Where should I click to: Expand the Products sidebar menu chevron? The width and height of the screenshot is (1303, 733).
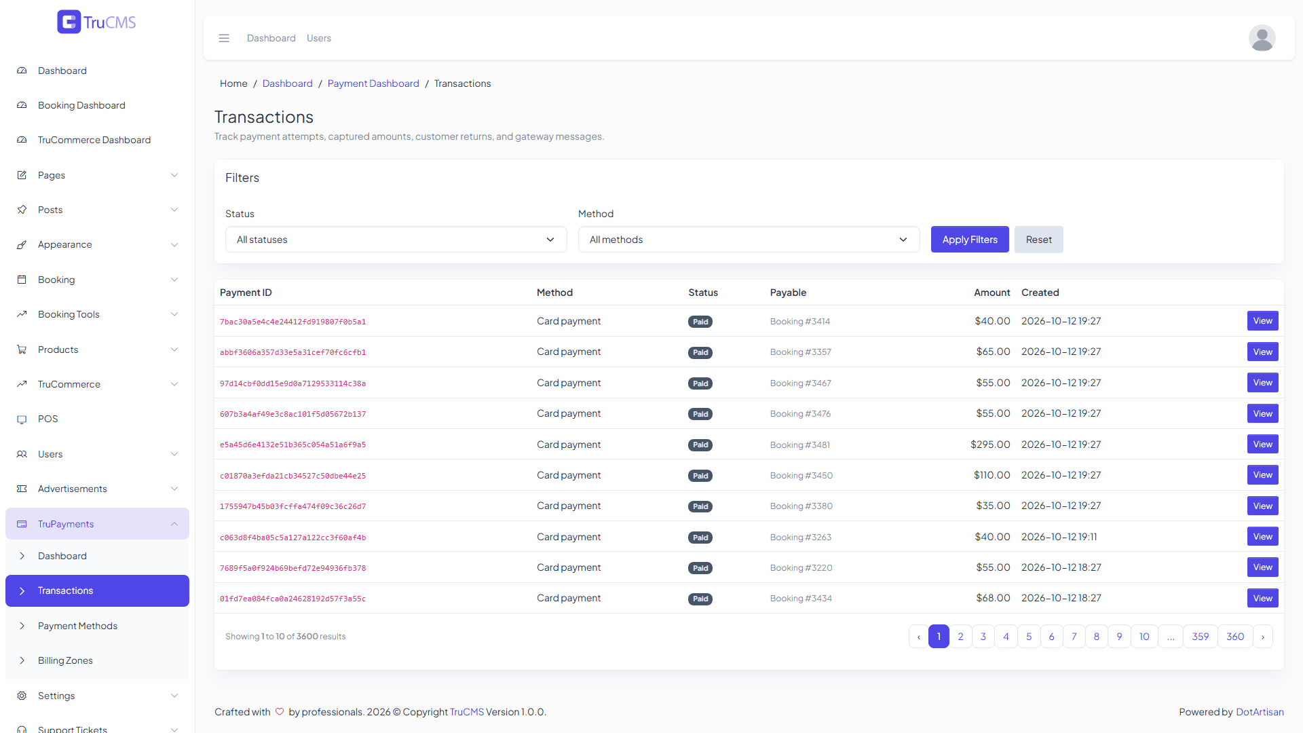coord(174,350)
